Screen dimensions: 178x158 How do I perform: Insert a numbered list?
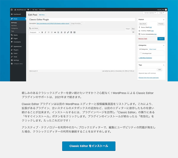[x=52, y=33]
